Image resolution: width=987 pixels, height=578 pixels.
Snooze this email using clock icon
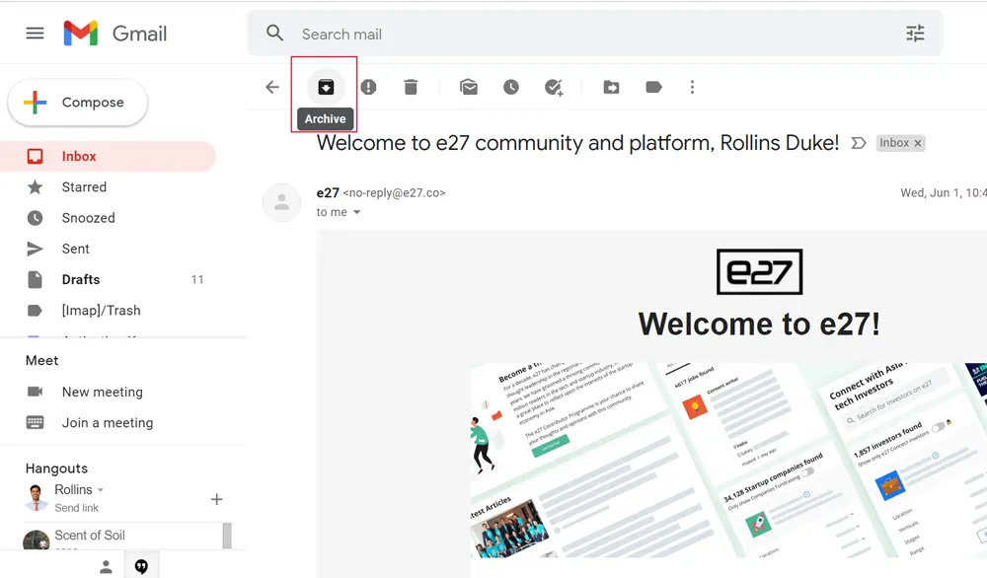[x=511, y=87]
